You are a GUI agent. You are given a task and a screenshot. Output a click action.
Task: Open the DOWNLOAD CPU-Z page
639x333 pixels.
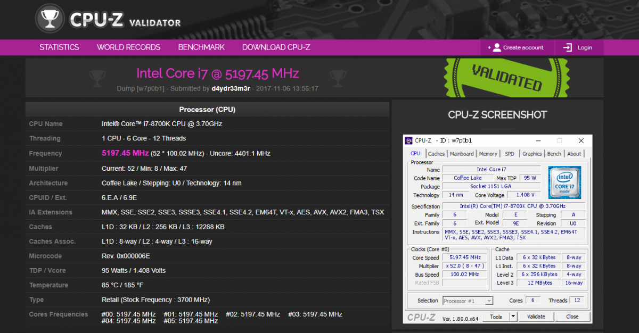tap(276, 47)
